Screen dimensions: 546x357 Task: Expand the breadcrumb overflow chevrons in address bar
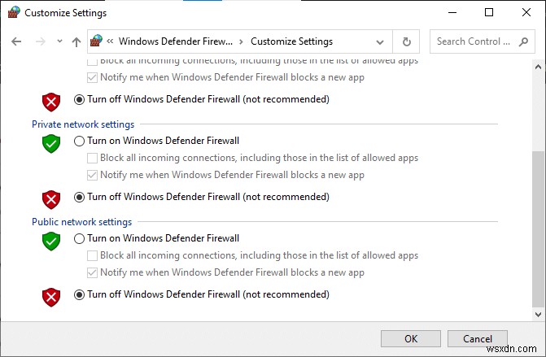pyautogui.click(x=111, y=41)
